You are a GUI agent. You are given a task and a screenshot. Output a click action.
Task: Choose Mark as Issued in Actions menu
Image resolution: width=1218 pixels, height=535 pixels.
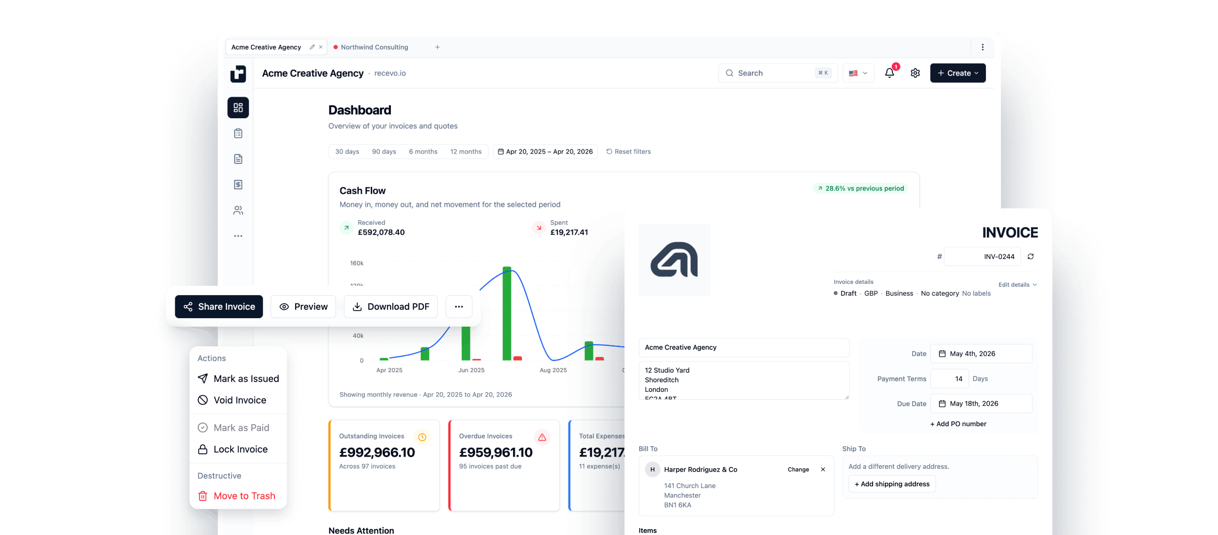(x=238, y=378)
